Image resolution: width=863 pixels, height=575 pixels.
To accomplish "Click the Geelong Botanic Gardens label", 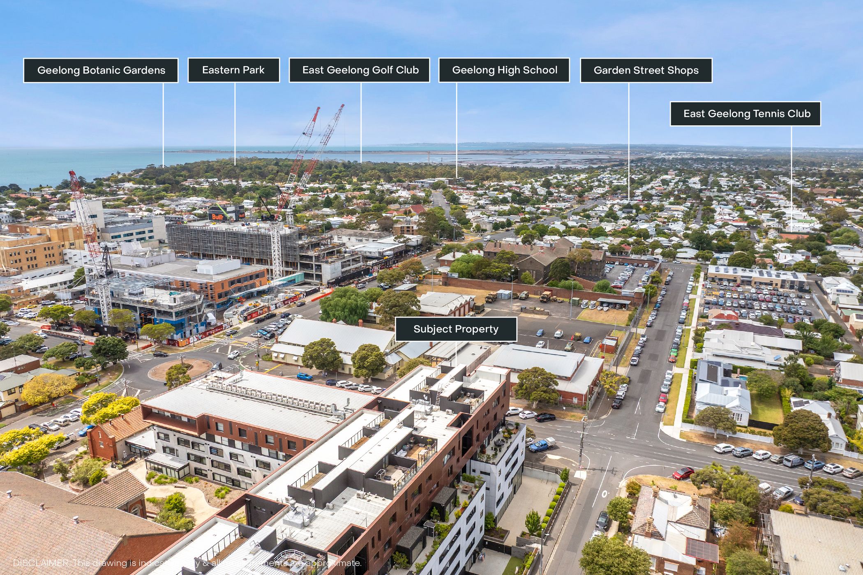I will pos(101,70).
